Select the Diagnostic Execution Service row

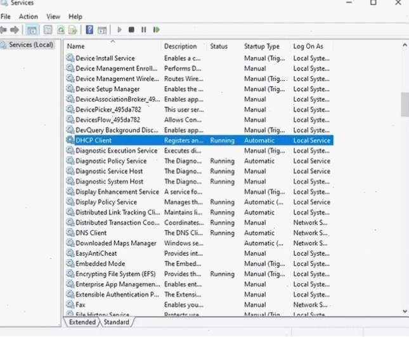[x=200, y=150]
